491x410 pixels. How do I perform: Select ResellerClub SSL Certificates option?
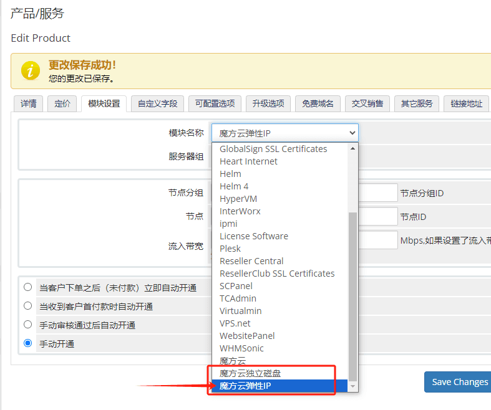tap(280, 274)
